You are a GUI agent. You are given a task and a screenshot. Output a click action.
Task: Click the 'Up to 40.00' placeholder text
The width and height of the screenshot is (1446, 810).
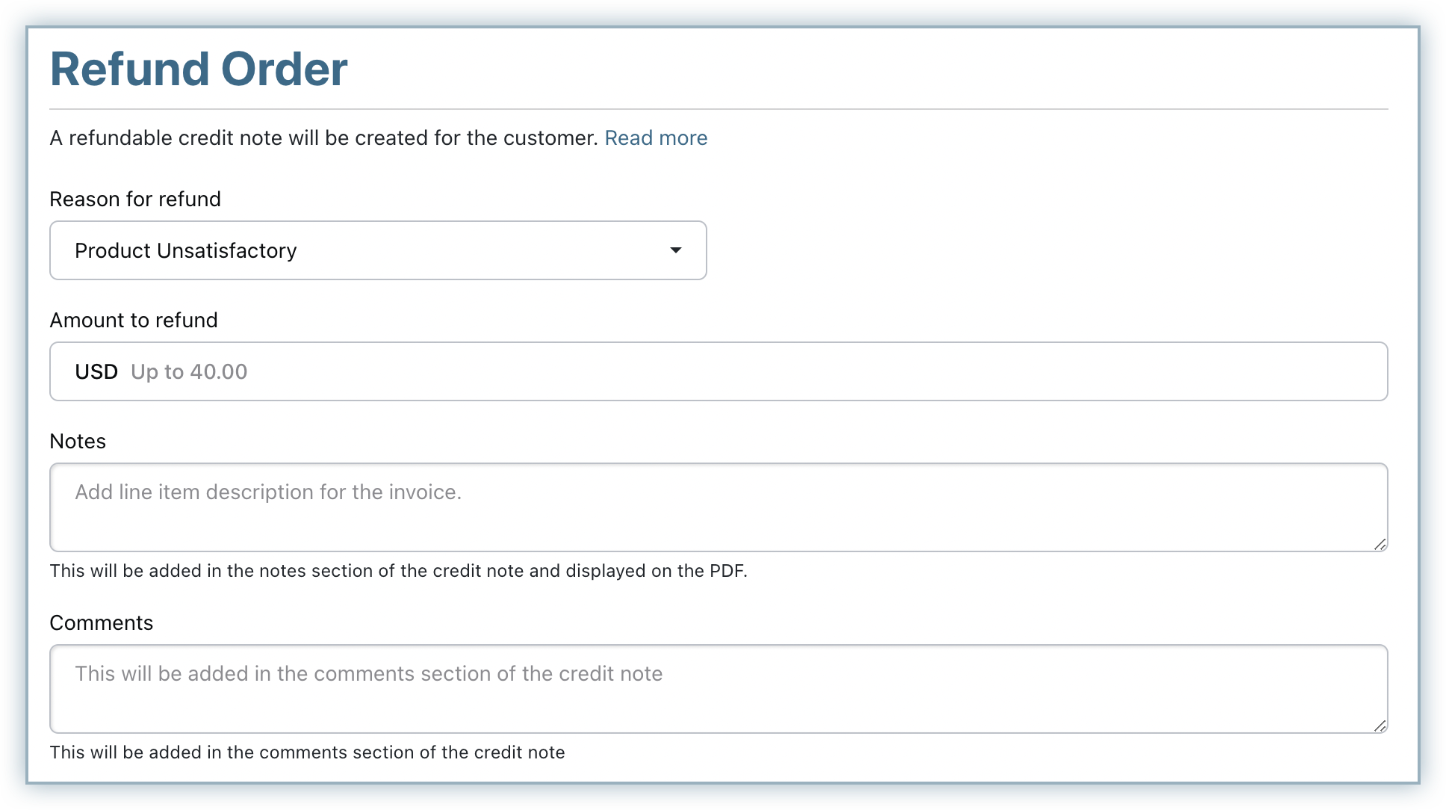[189, 371]
